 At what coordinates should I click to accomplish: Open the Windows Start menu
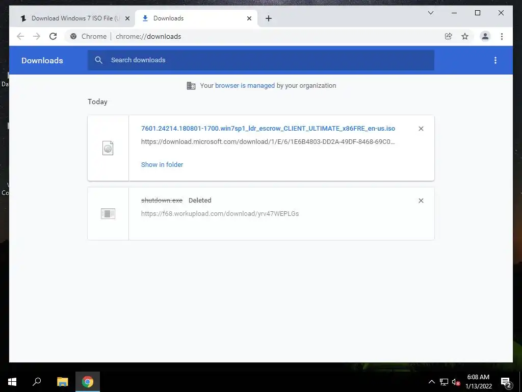[12, 382]
